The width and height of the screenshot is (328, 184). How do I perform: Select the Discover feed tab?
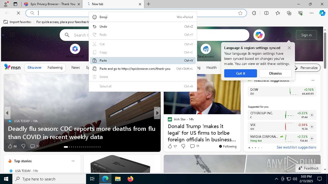click(x=35, y=68)
